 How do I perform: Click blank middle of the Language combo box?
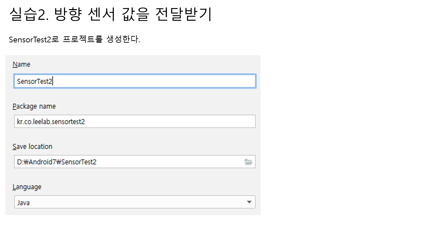135,202
